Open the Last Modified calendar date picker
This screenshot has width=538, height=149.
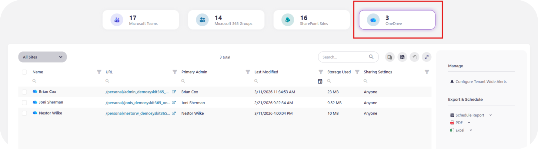coord(320,81)
